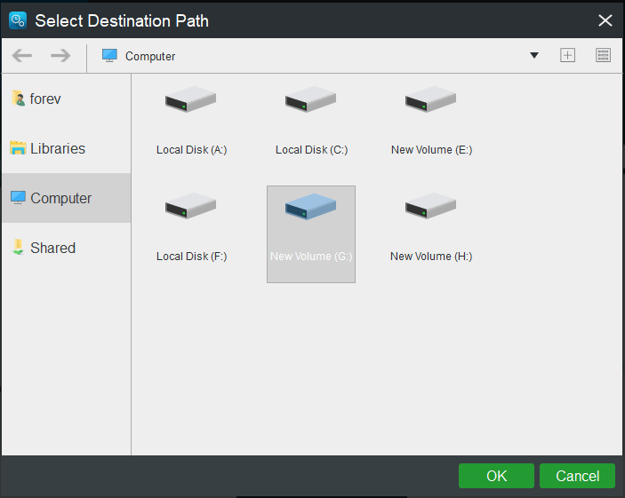Click the forward navigation arrow
This screenshot has height=498, width=625.
coord(60,56)
